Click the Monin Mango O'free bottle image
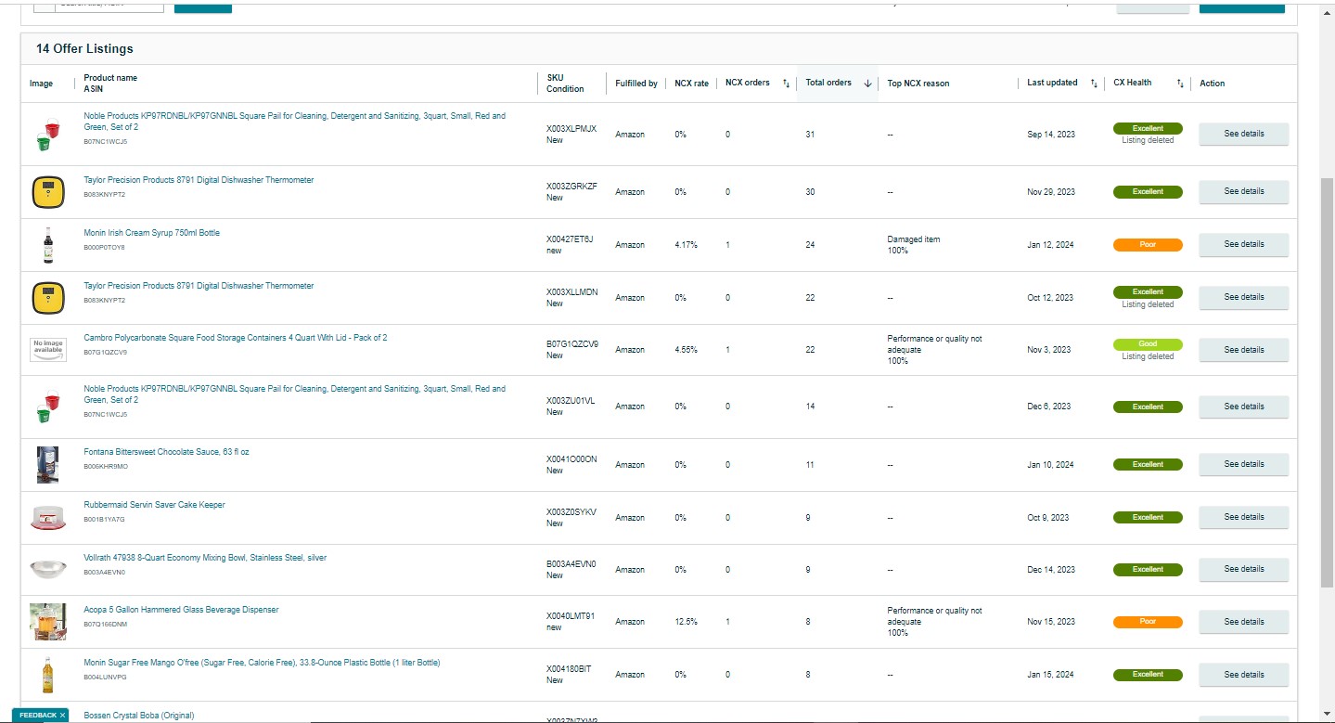The width and height of the screenshot is (1335, 723). pyautogui.click(x=48, y=675)
